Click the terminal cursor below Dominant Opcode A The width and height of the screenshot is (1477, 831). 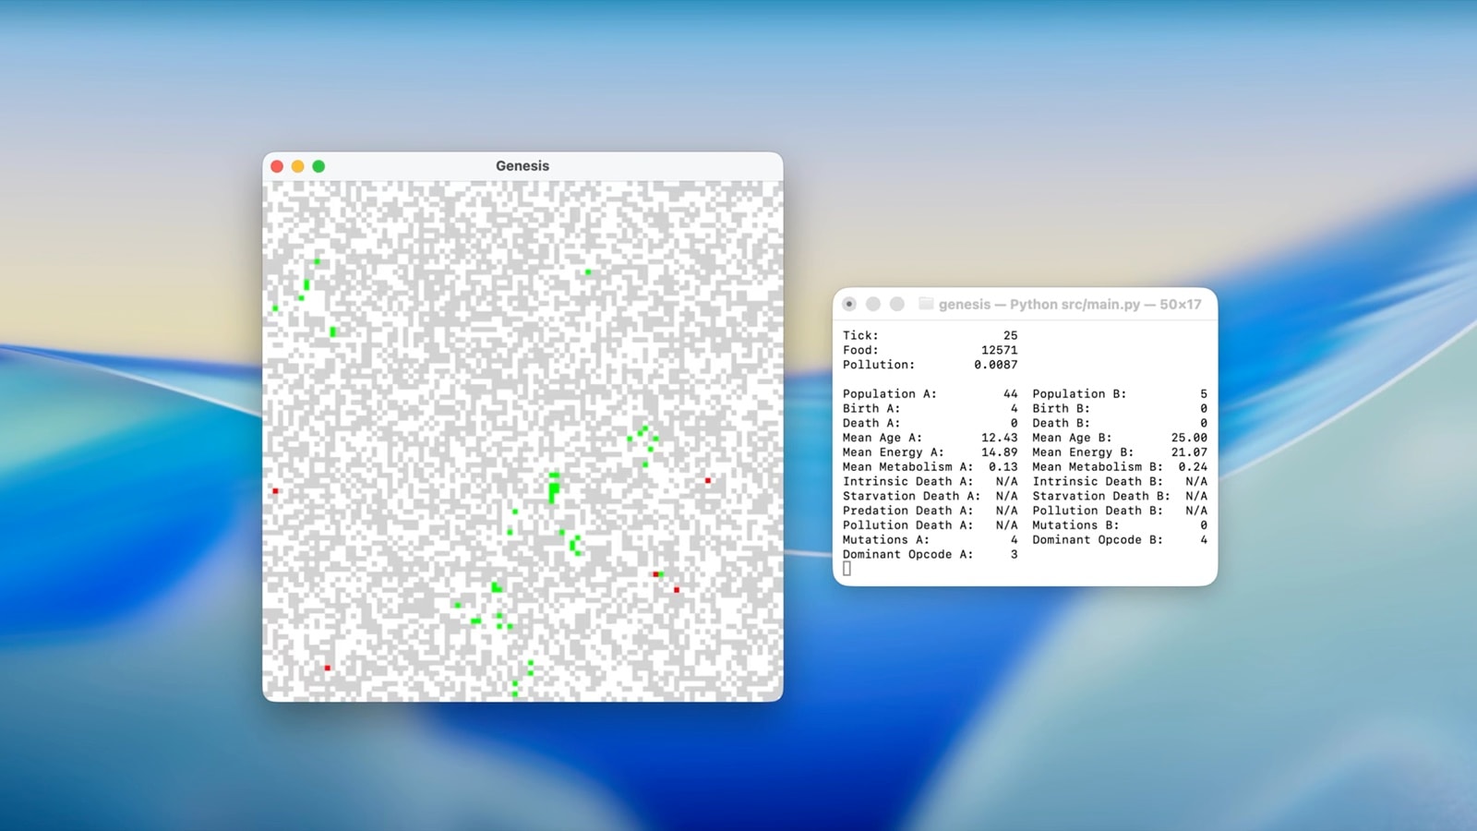[x=847, y=569]
